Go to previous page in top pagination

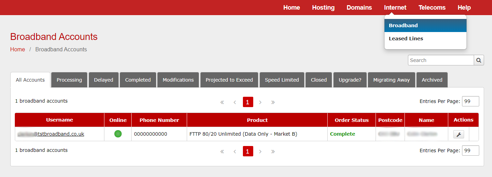pos(235,102)
